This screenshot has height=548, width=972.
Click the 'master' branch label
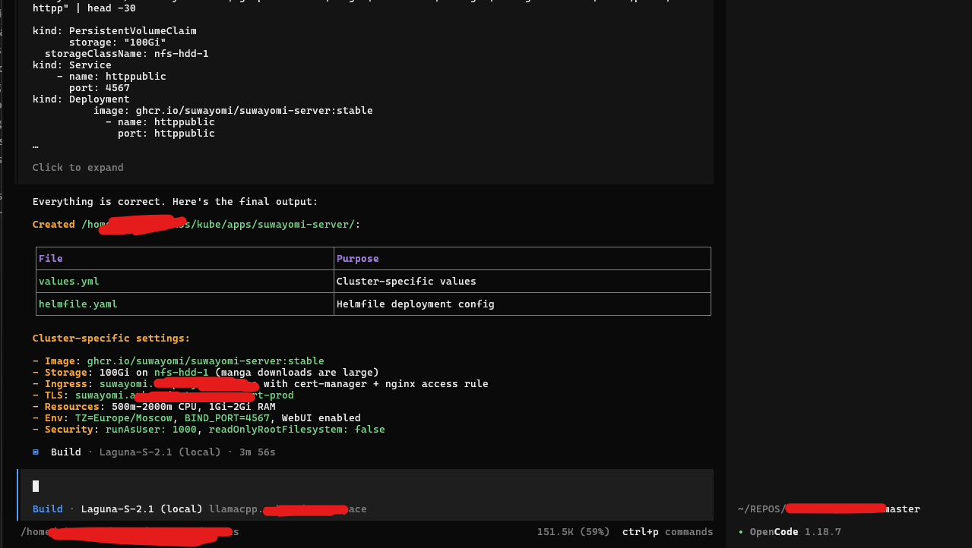click(902, 509)
